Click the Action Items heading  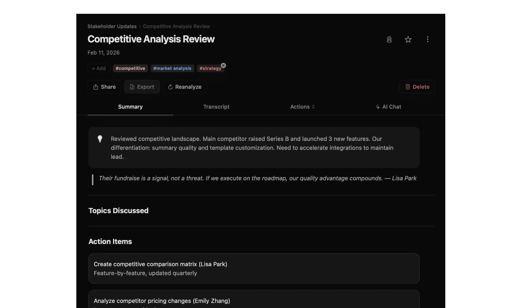click(110, 241)
